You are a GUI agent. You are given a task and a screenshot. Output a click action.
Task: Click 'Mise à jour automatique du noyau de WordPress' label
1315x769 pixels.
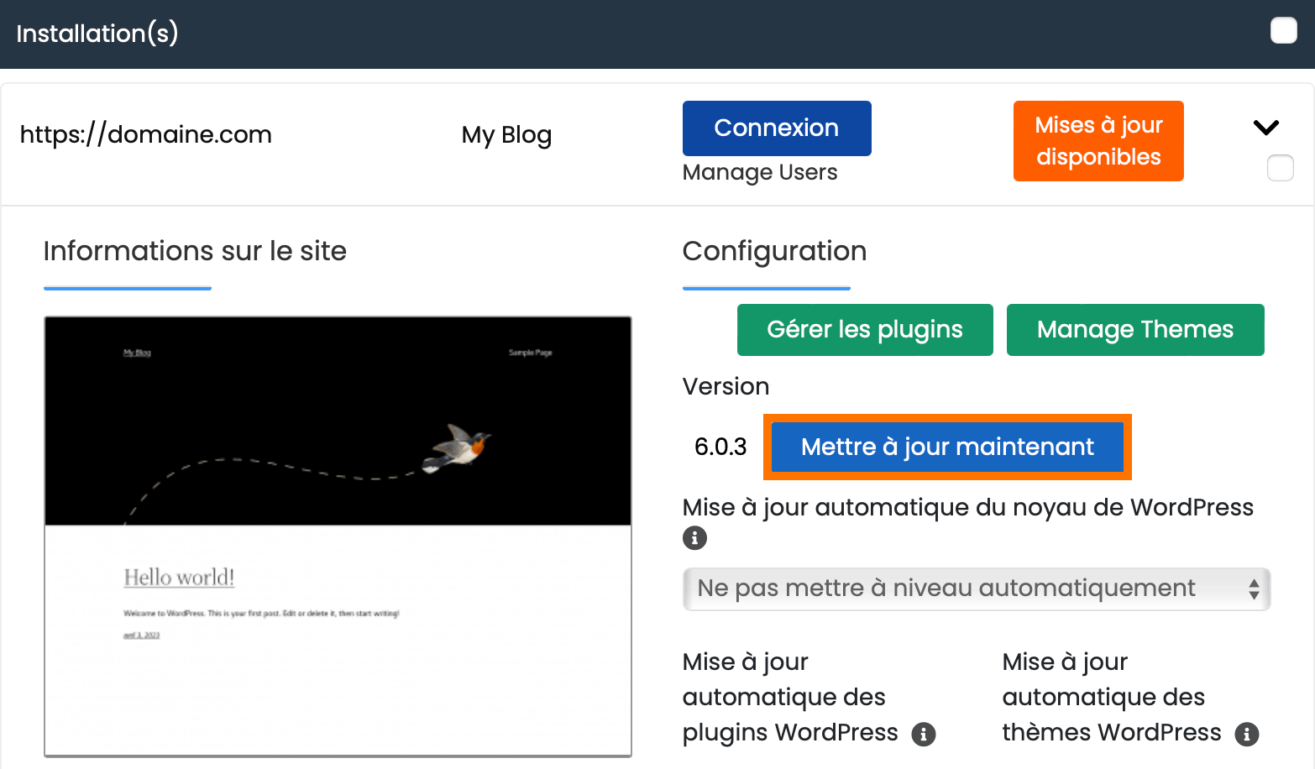point(968,507)
